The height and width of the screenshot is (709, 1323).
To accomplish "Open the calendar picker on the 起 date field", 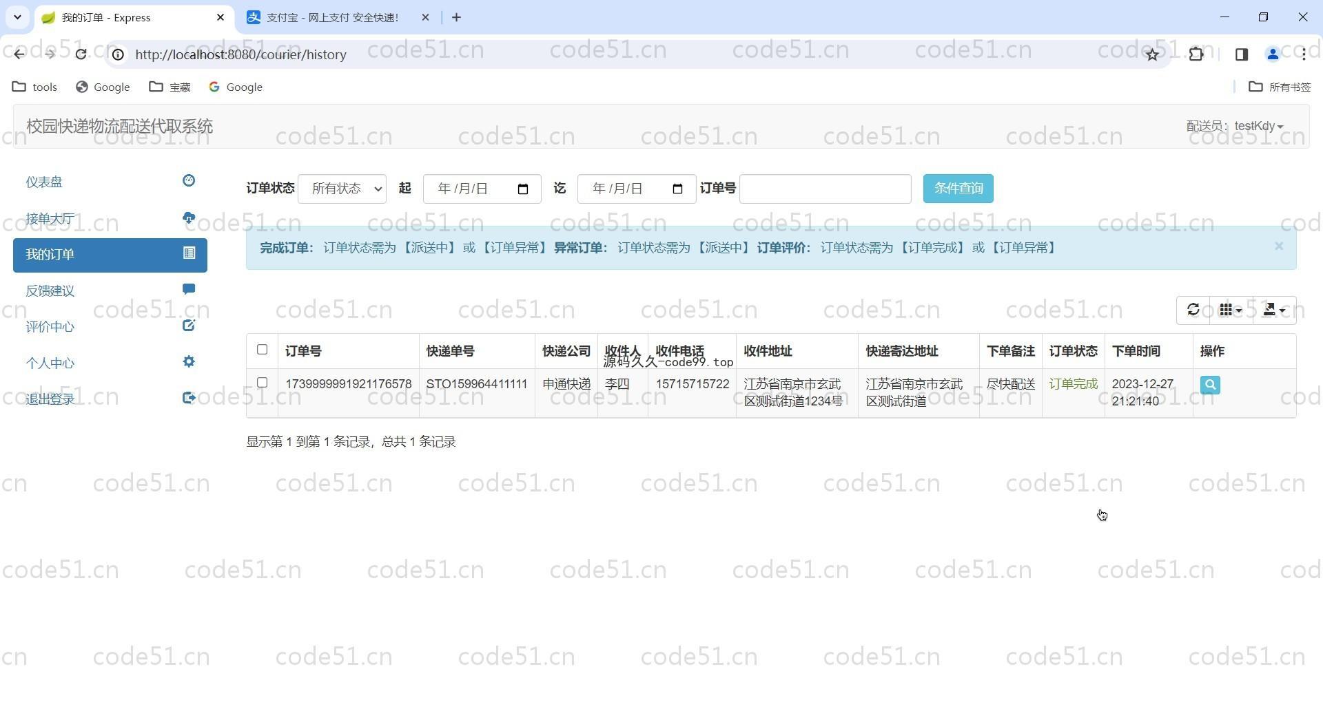I will 523,189.
